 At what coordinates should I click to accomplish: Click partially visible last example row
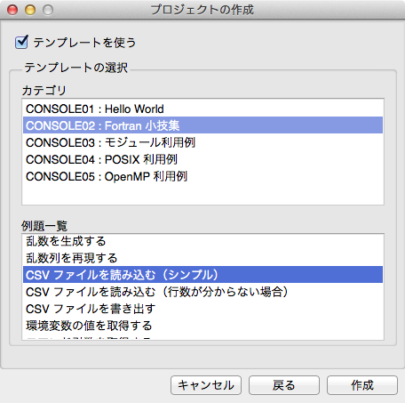202,337
